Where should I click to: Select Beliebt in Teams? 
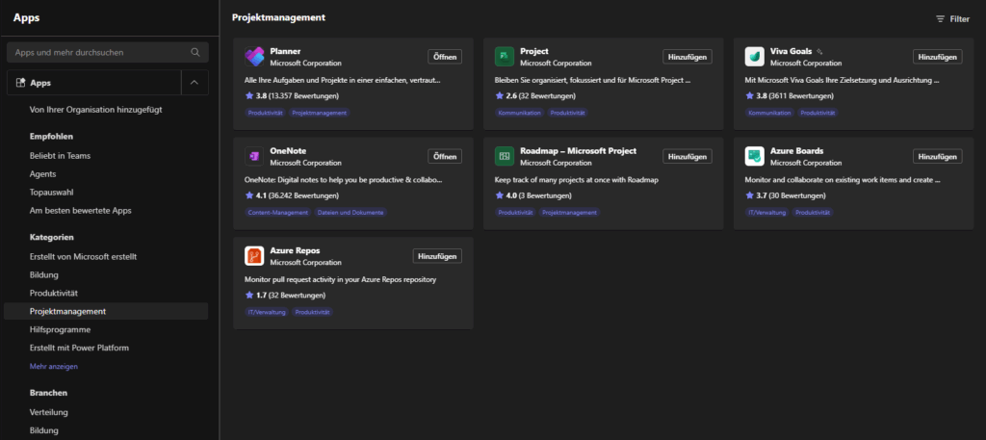click(x=61, y=155)
